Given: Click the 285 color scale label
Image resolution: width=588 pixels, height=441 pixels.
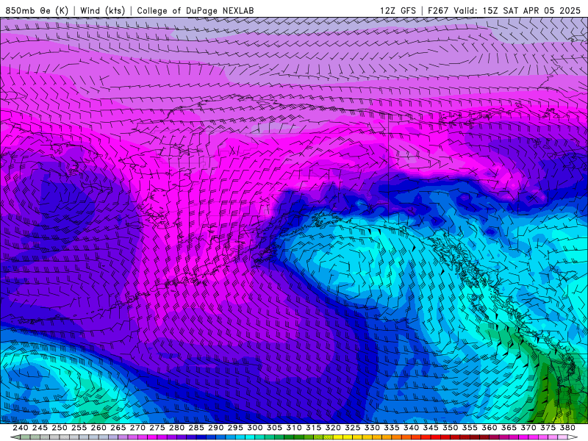Looking at the screenshot, I should (x=196, y=428).
